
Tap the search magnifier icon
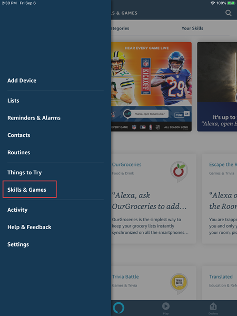pos(228,13)
